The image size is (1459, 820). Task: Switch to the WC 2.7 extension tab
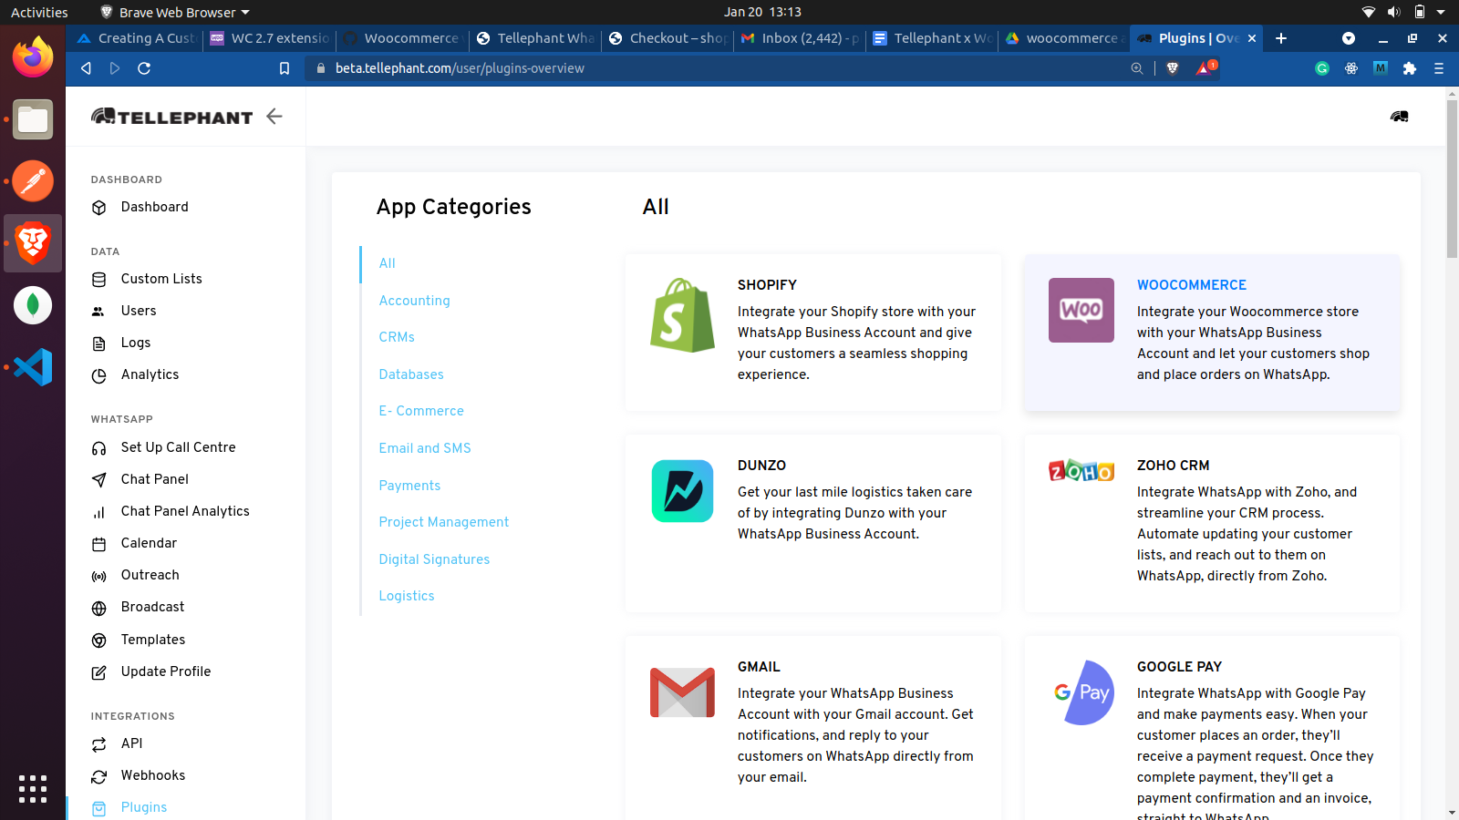[x=269, y=38]
